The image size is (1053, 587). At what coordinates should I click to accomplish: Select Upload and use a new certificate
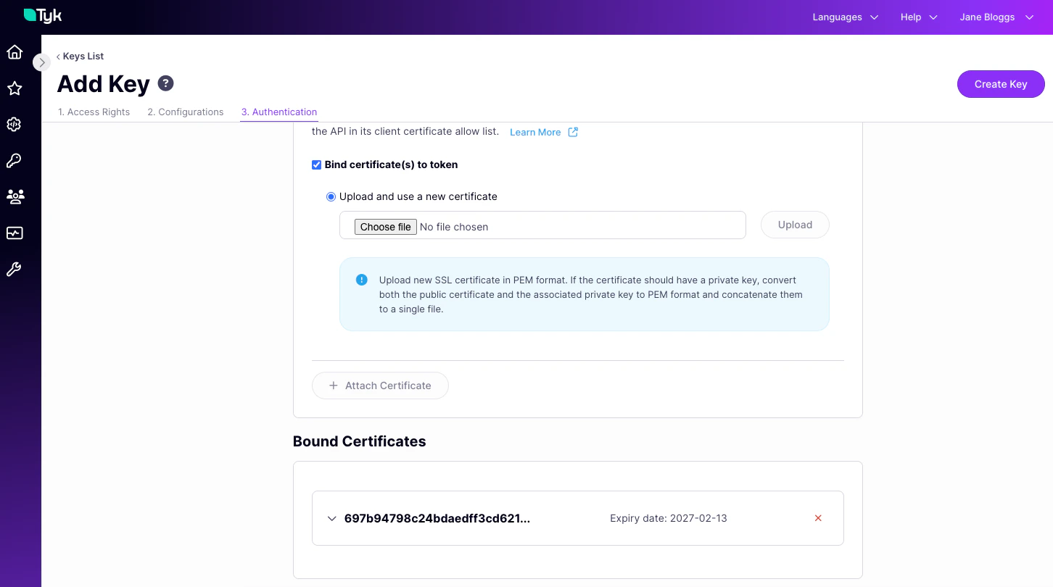click(331, 196)
